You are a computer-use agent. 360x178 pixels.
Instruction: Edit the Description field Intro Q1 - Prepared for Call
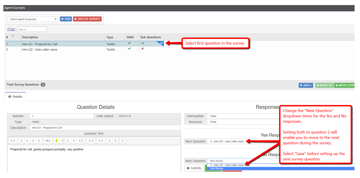(105, 128)
